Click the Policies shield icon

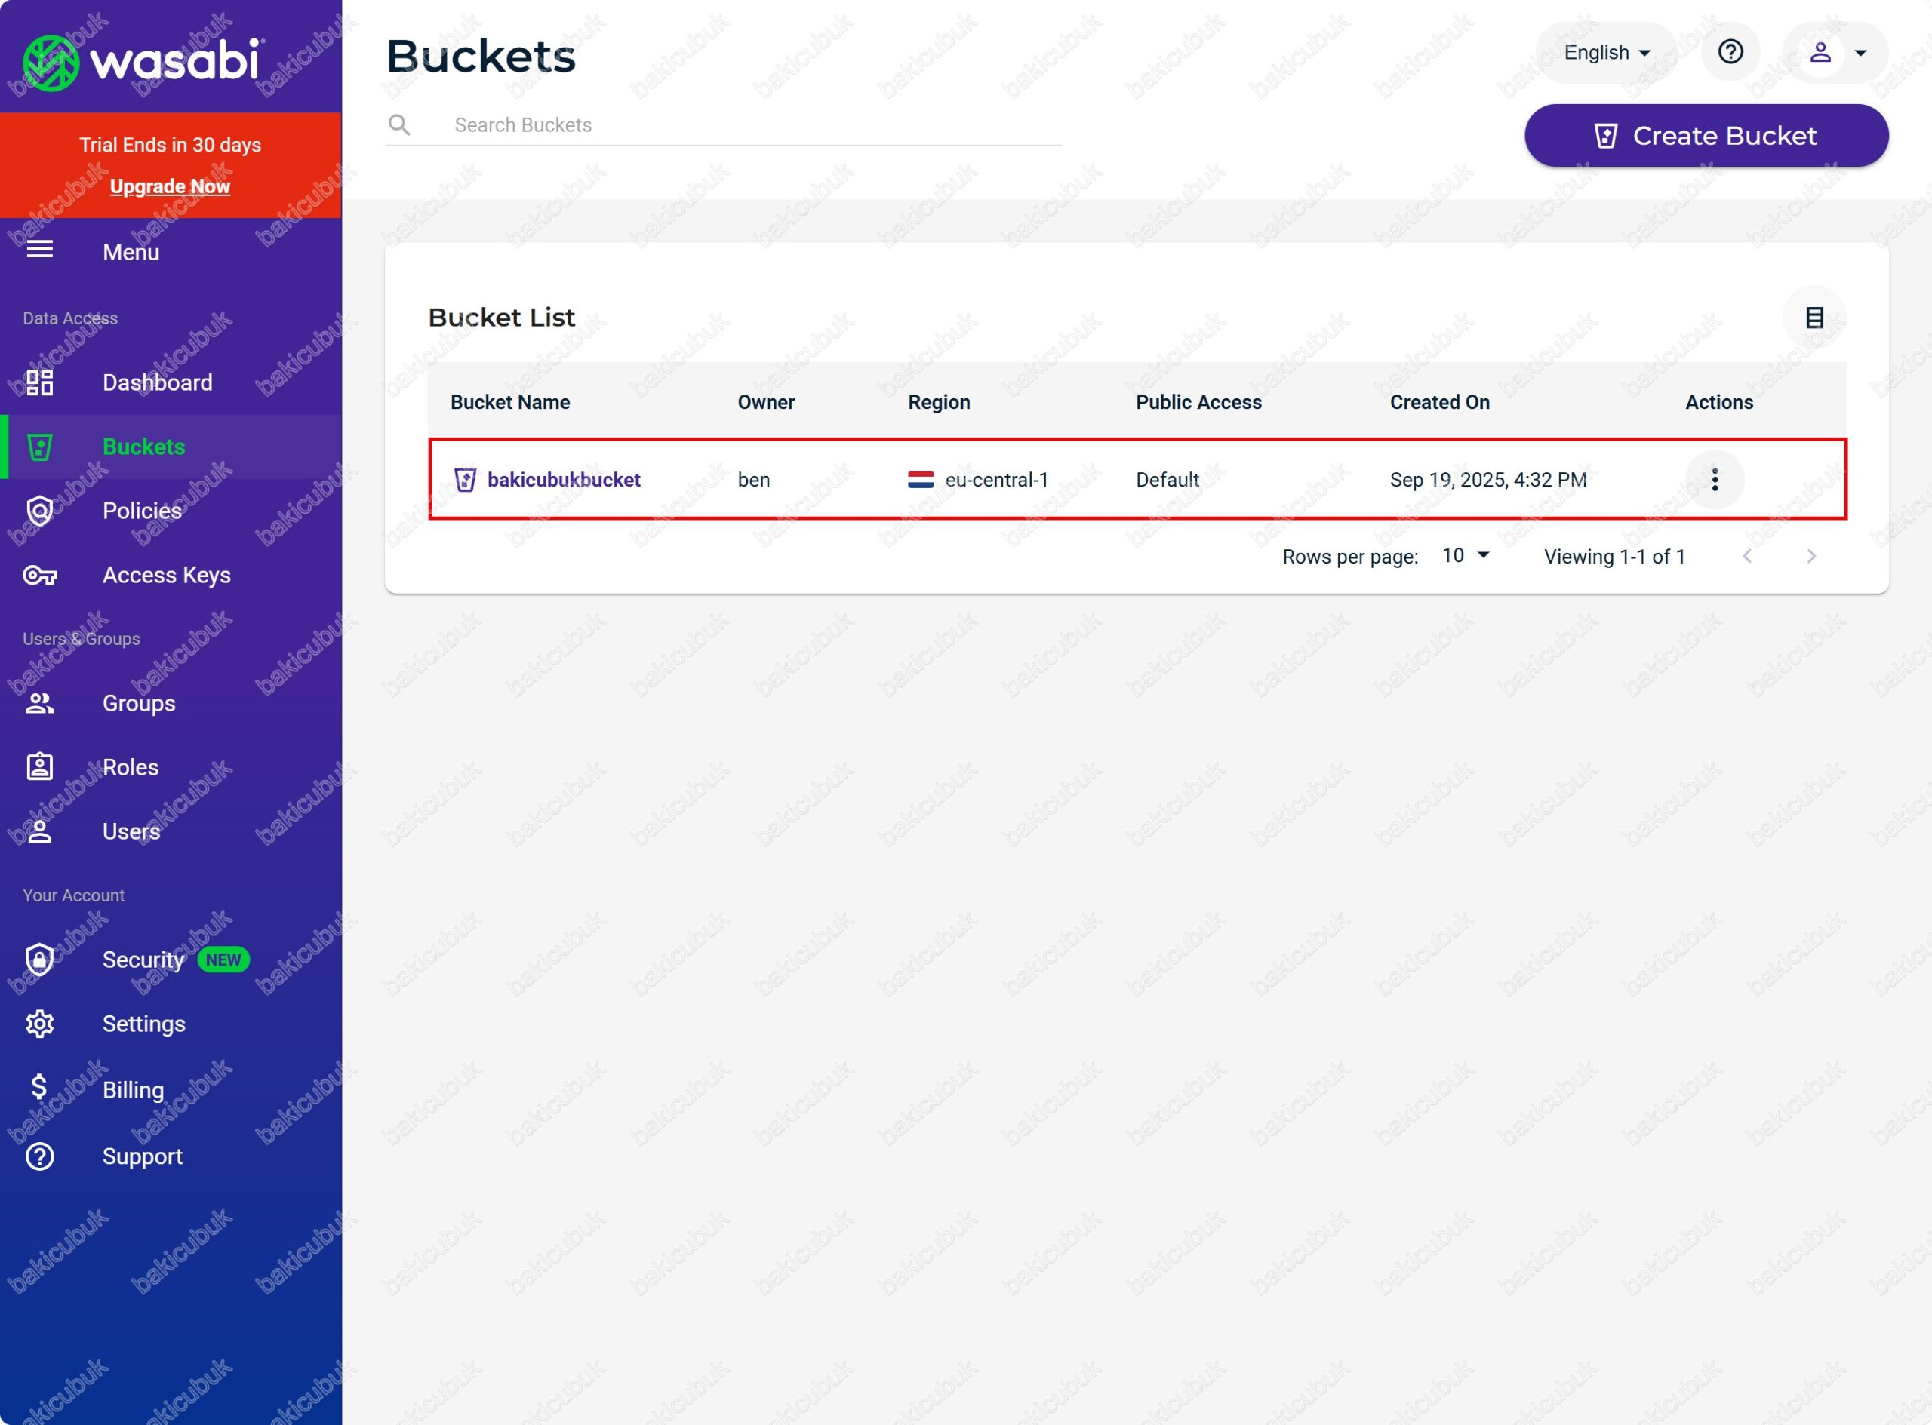click(40, 511)
